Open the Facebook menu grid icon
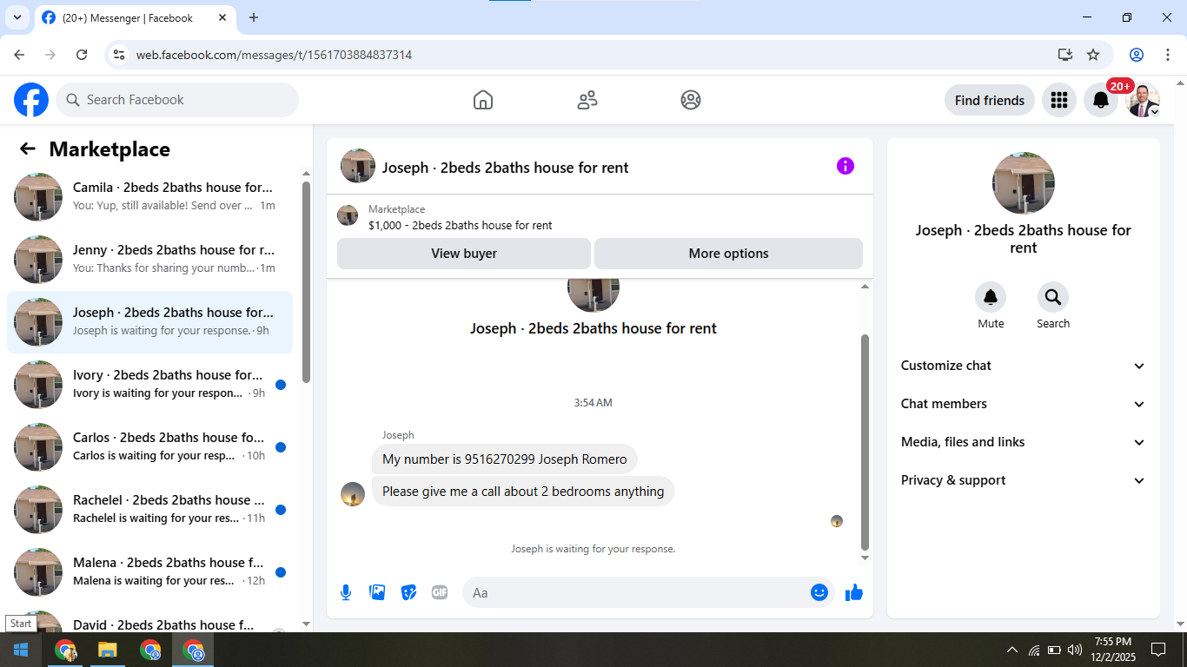 [1058, 100]
